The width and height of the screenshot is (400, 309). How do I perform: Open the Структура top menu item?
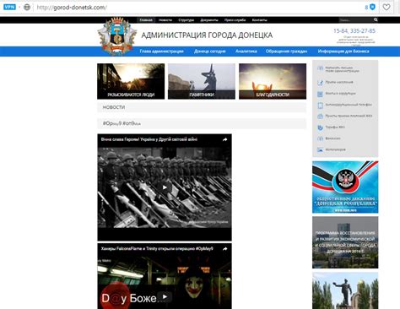tap(186, 20)
